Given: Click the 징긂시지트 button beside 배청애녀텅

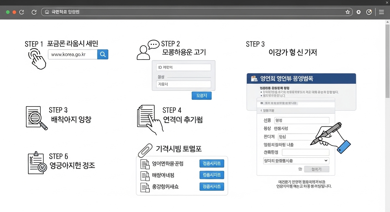Looking at the screenshot, I should coord(212,175).
